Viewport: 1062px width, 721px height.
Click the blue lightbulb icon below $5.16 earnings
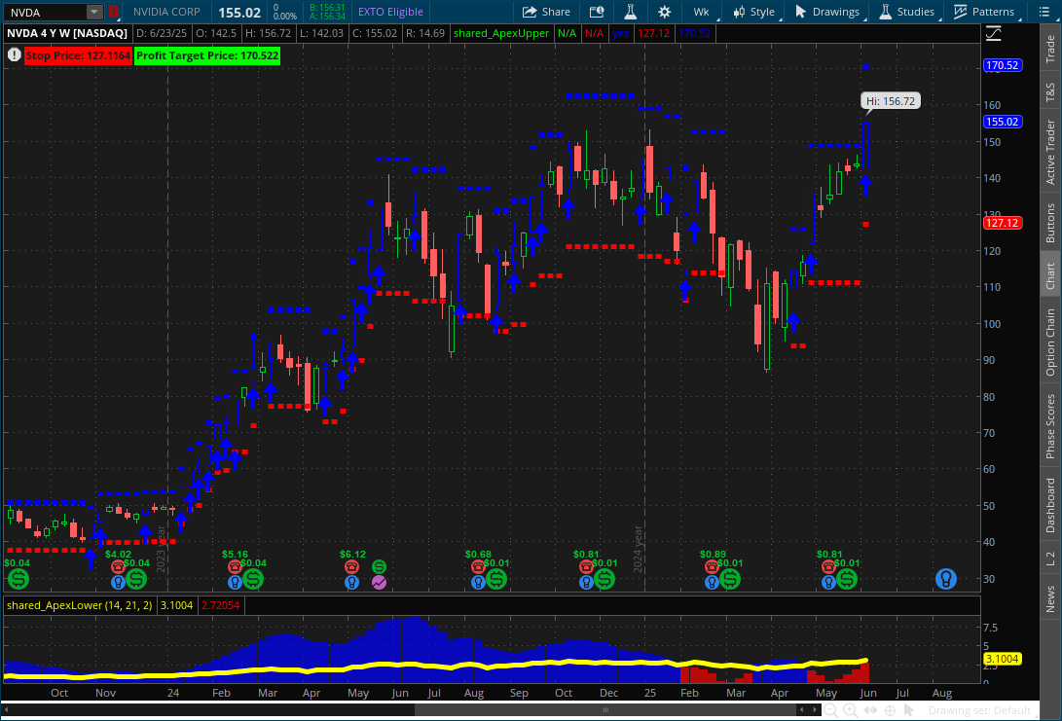point(235,582)
